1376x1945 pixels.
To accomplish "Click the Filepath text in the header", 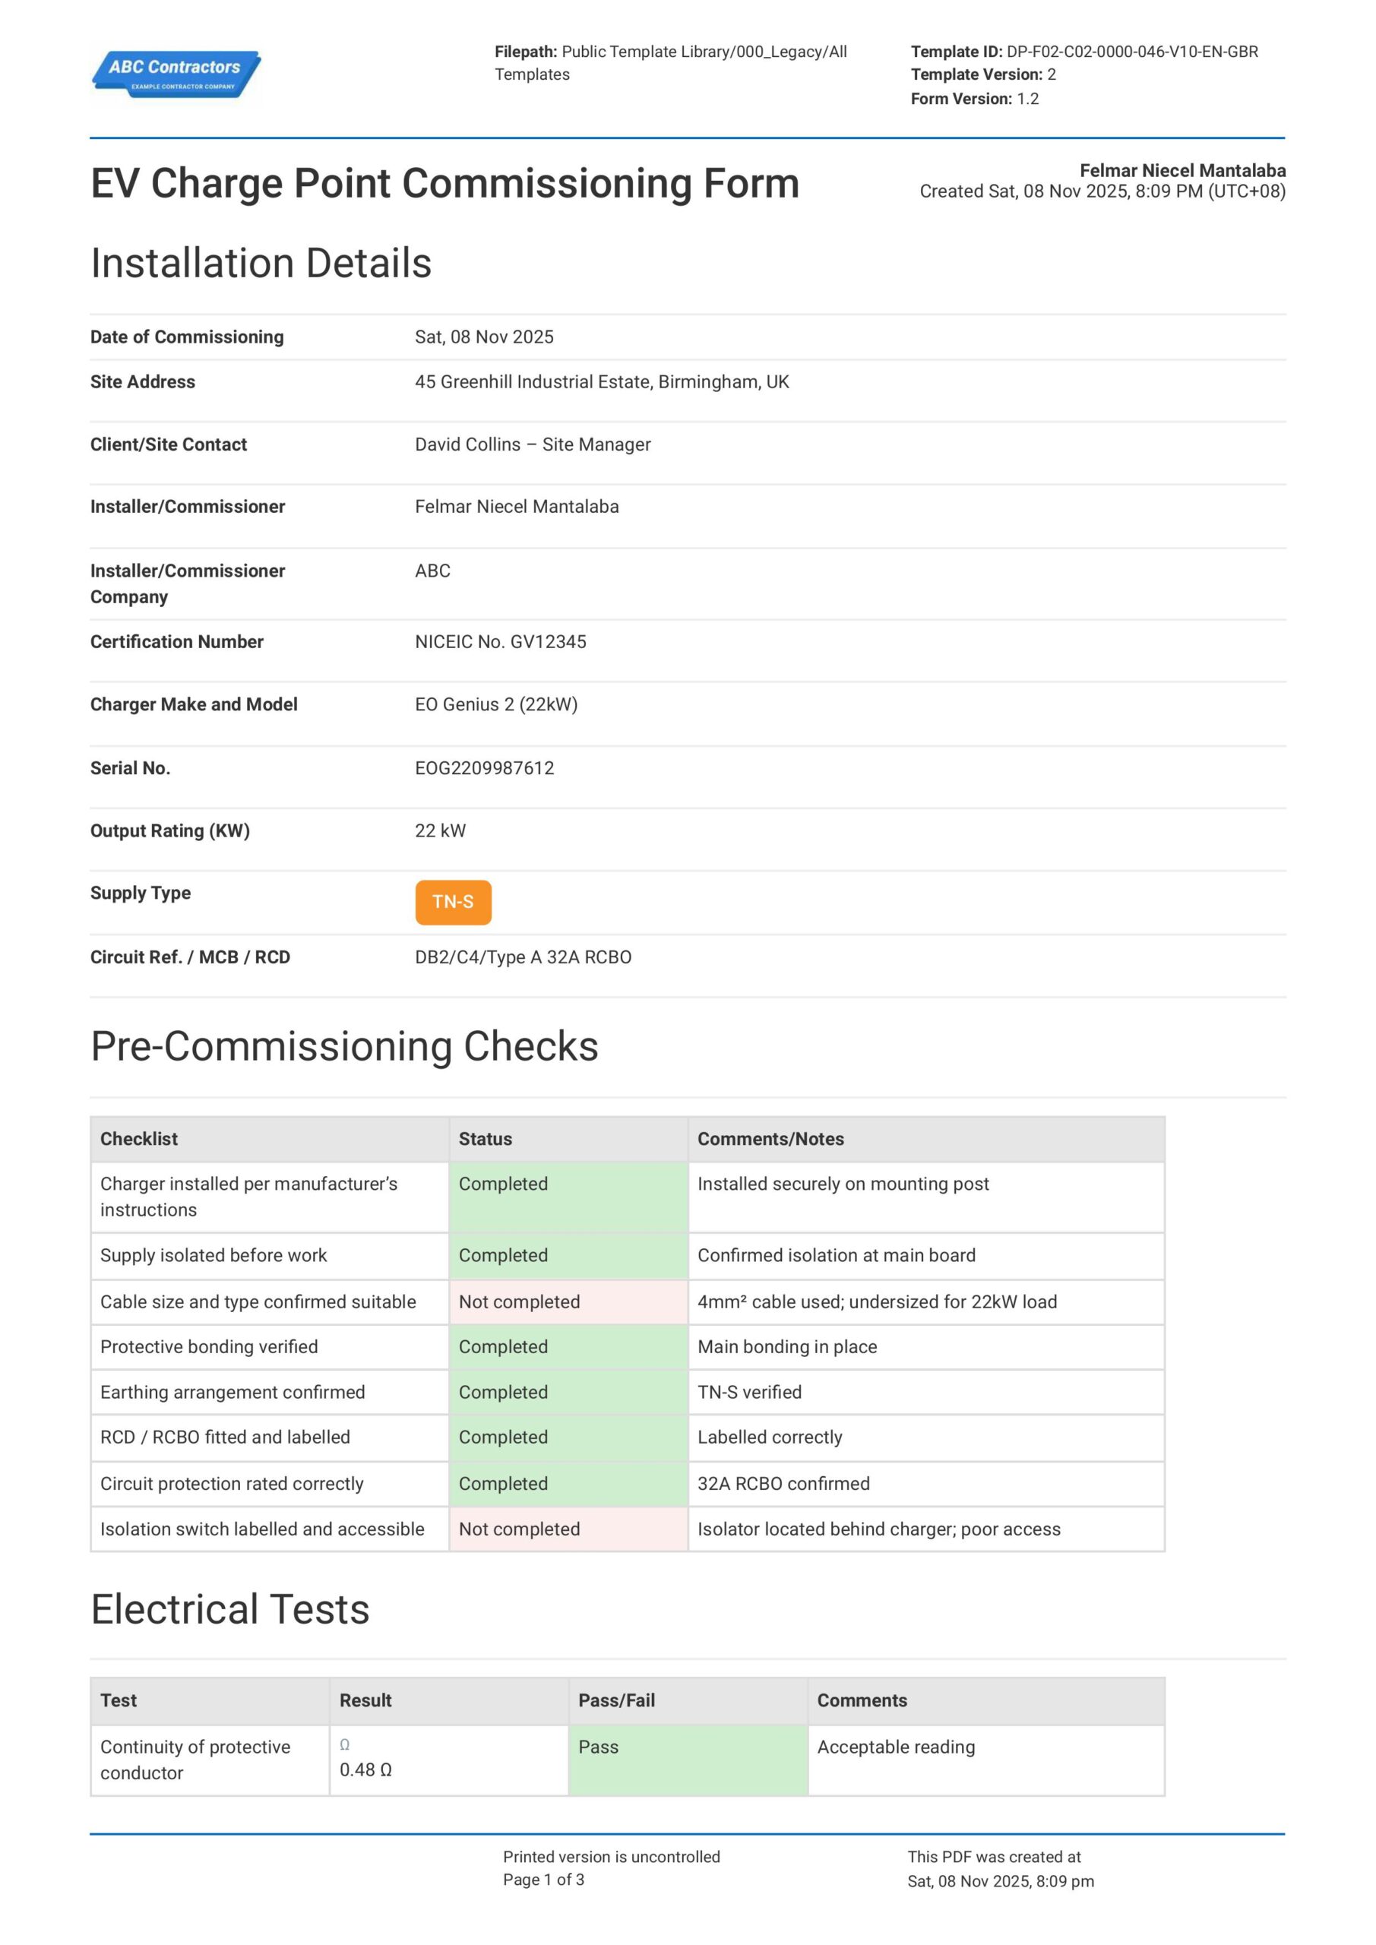I will click(669, 63).
